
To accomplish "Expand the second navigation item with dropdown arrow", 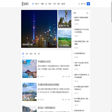I will click(37, 4).
